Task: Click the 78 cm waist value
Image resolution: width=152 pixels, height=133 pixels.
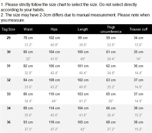Action: coord(28,38)
